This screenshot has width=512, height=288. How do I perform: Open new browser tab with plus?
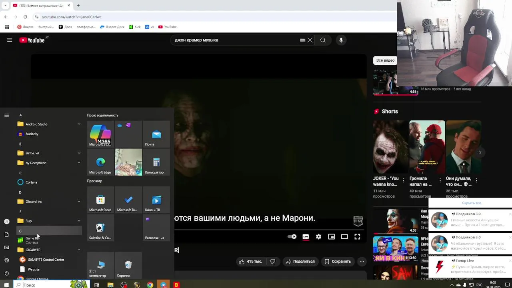[78, 6]
